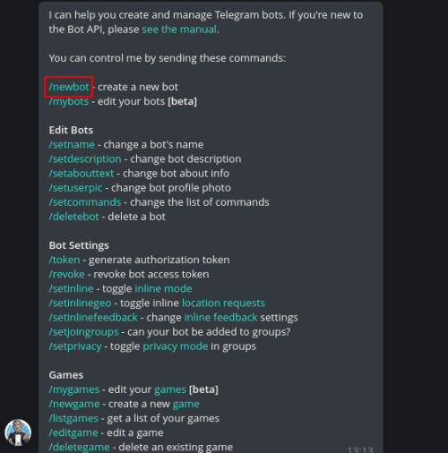Tap the /setname command
The height and width of the screenshot is (453, 448).
72,145
